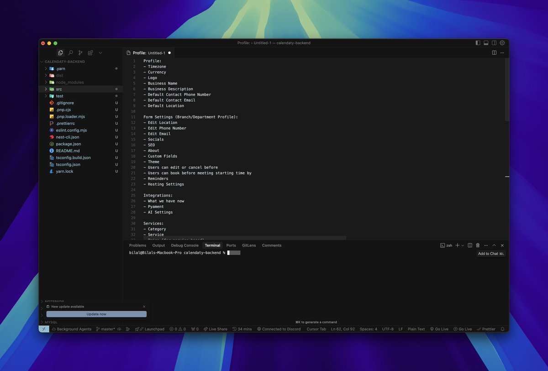Open the .prettierrc file
This screenshot has width=548, height=371.
click(x=65, y=123)
